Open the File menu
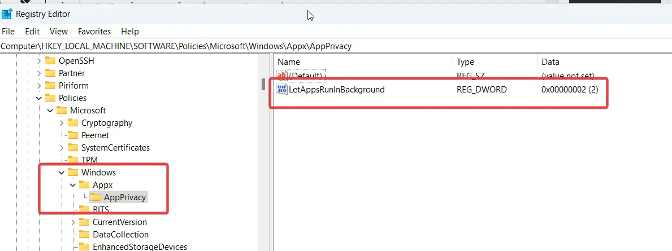Screen dimensions: 672x251 click(x=8, y=32)
